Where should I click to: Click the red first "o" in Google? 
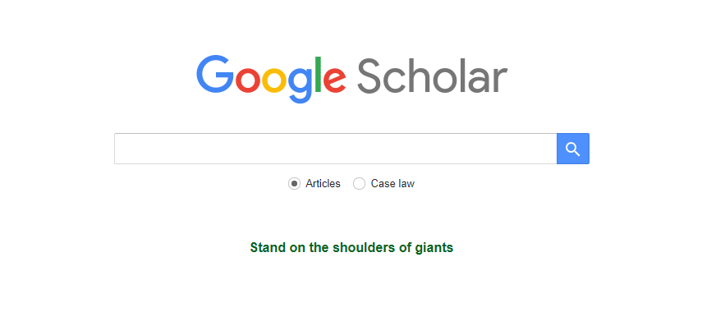[x=248, y=80]
